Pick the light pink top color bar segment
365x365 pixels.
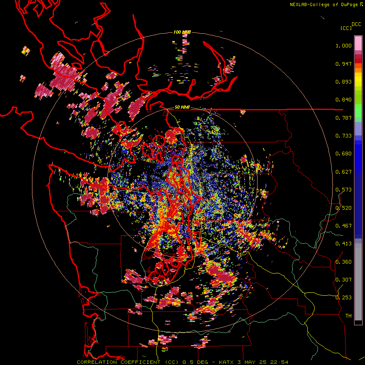(x=358, y=43)
